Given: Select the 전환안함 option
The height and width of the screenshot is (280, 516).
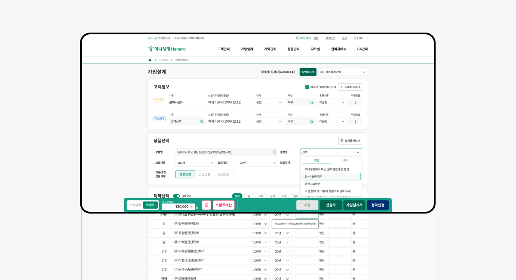Looking at the screenshot, I should 185,175.
